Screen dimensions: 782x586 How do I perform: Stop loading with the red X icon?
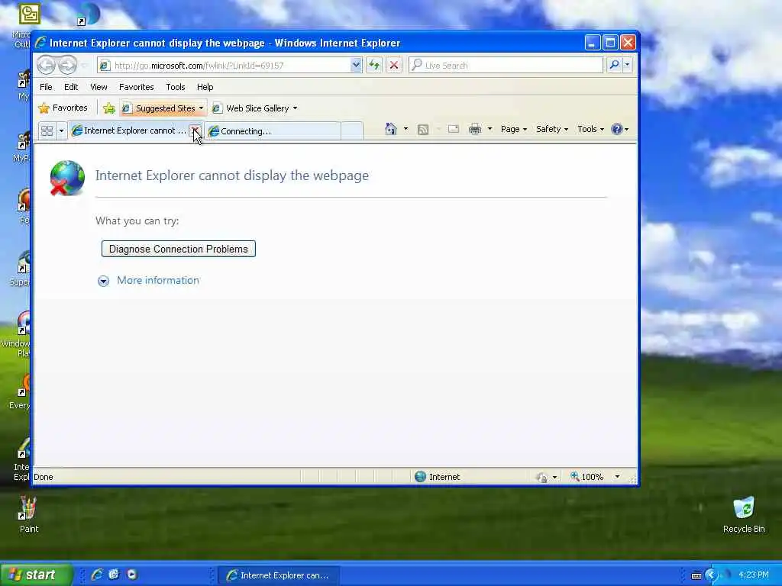[x=394, y=65]
